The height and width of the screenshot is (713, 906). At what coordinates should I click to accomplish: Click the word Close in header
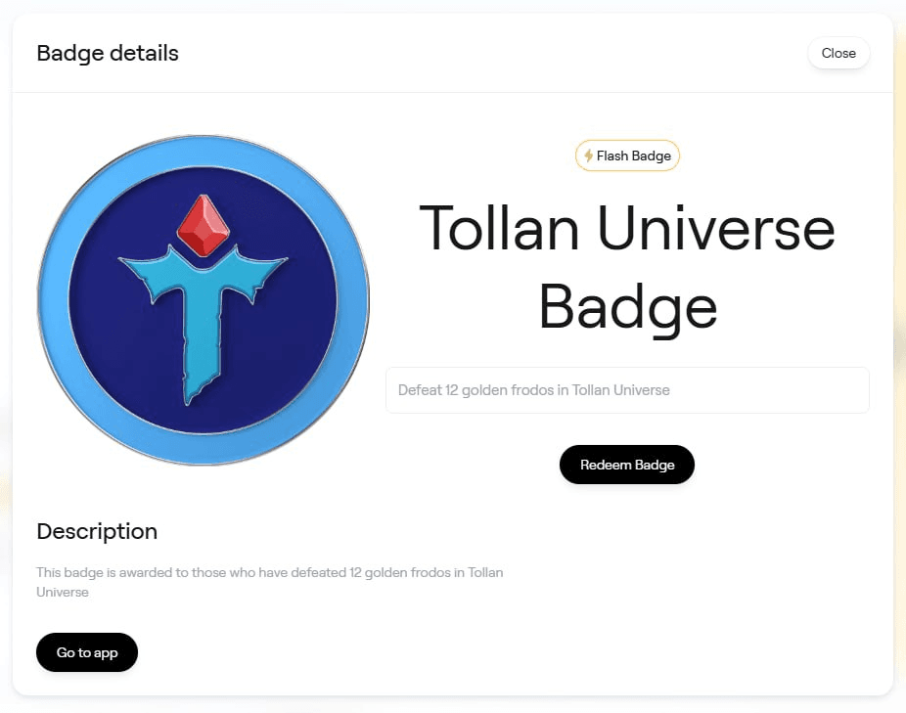838,53
